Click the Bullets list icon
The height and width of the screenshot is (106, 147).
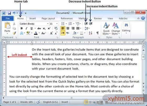click(x=63, y=24)
